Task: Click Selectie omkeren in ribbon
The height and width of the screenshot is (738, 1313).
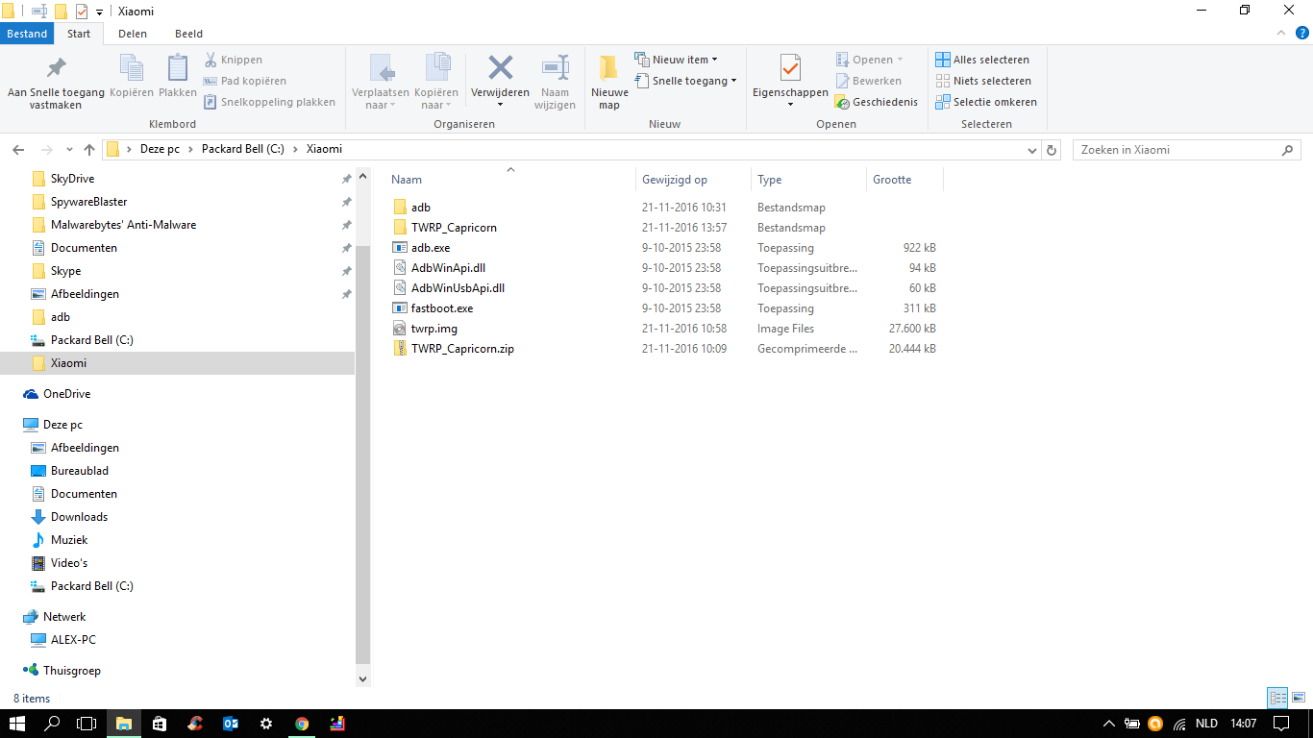Action: [x=986, y=102]
